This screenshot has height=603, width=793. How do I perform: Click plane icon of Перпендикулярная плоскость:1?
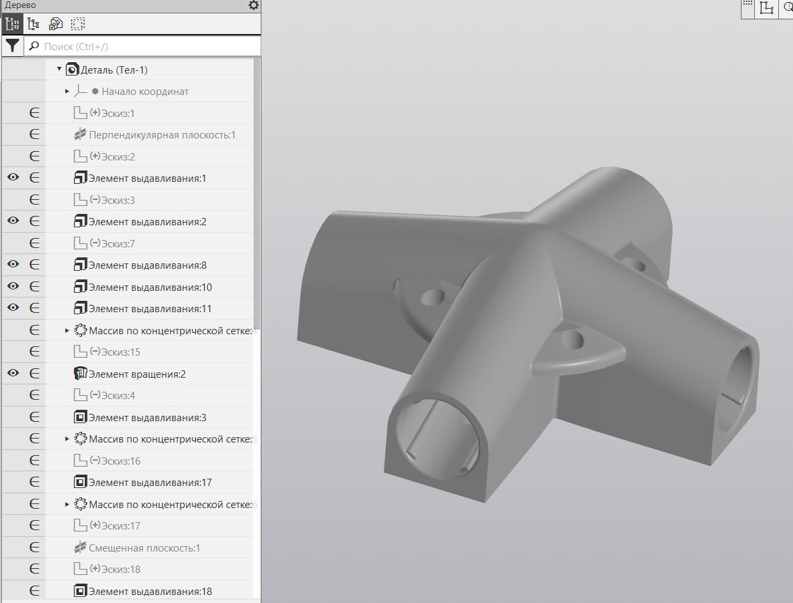coord(80,134)
